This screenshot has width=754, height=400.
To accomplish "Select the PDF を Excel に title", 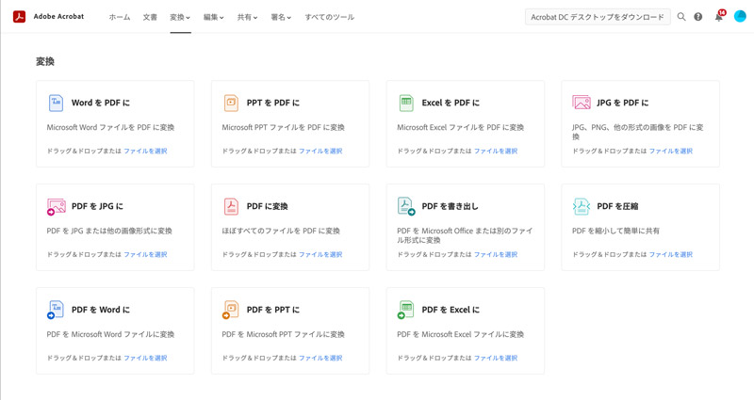I will coord(451,310).
